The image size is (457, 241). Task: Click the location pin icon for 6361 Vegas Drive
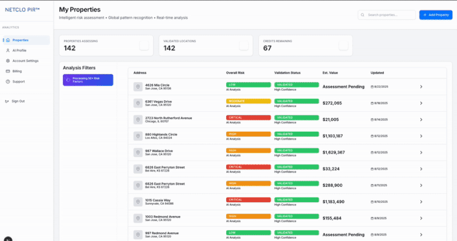138,103
